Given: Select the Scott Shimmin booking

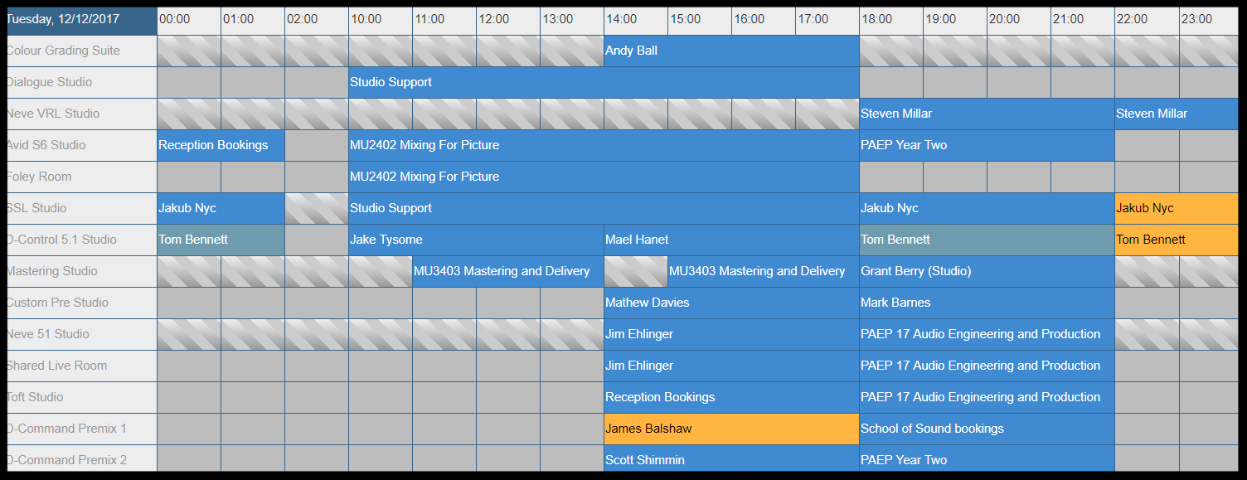Looking at the screenshot, I should 731,458.
